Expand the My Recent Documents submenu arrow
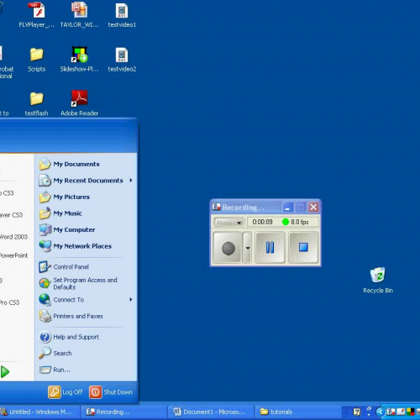Viewport: 420px width, 420px height. pyautogui.click(x=131, y=181)
